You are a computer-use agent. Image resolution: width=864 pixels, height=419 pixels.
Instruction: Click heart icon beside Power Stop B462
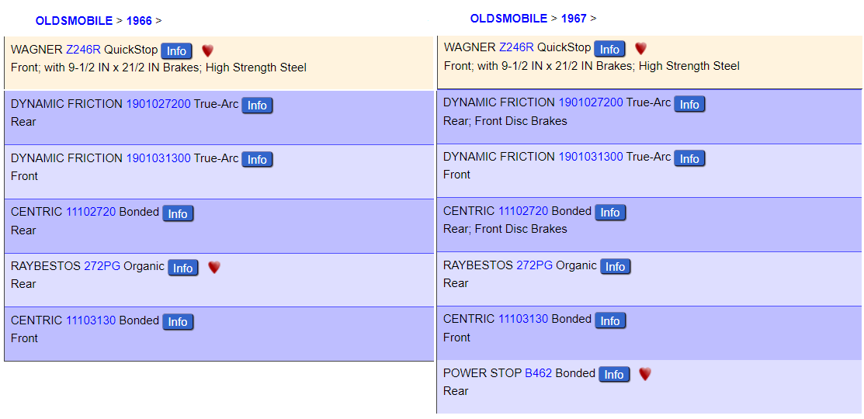pyautogui.click(x=645, y=374)
